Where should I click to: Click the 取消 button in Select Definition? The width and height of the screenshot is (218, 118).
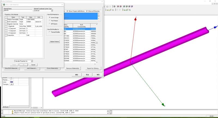[x=87, y=74]
